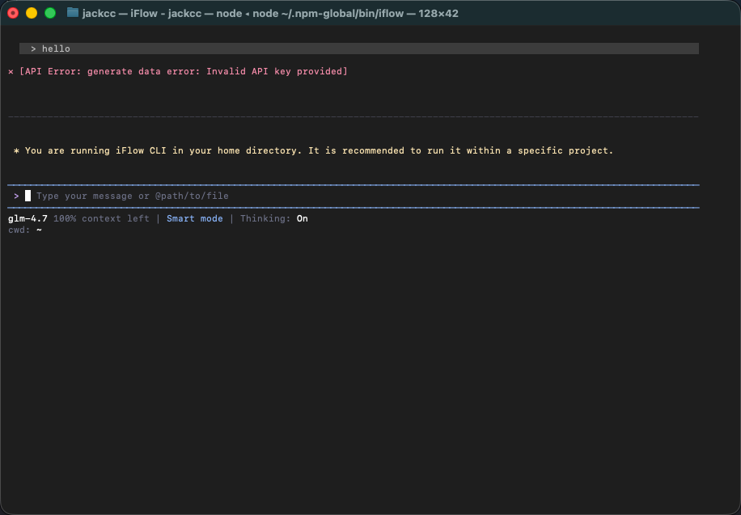741x515 pixels.
Task: Toggle the Thinking On indicator
Action: click(x=302, y=219)
